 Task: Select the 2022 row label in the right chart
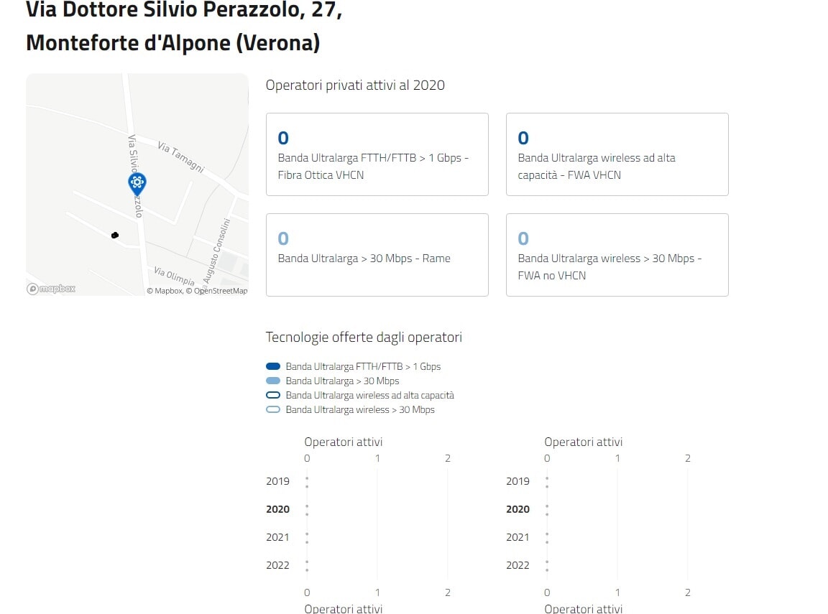[x=517, y=565]
